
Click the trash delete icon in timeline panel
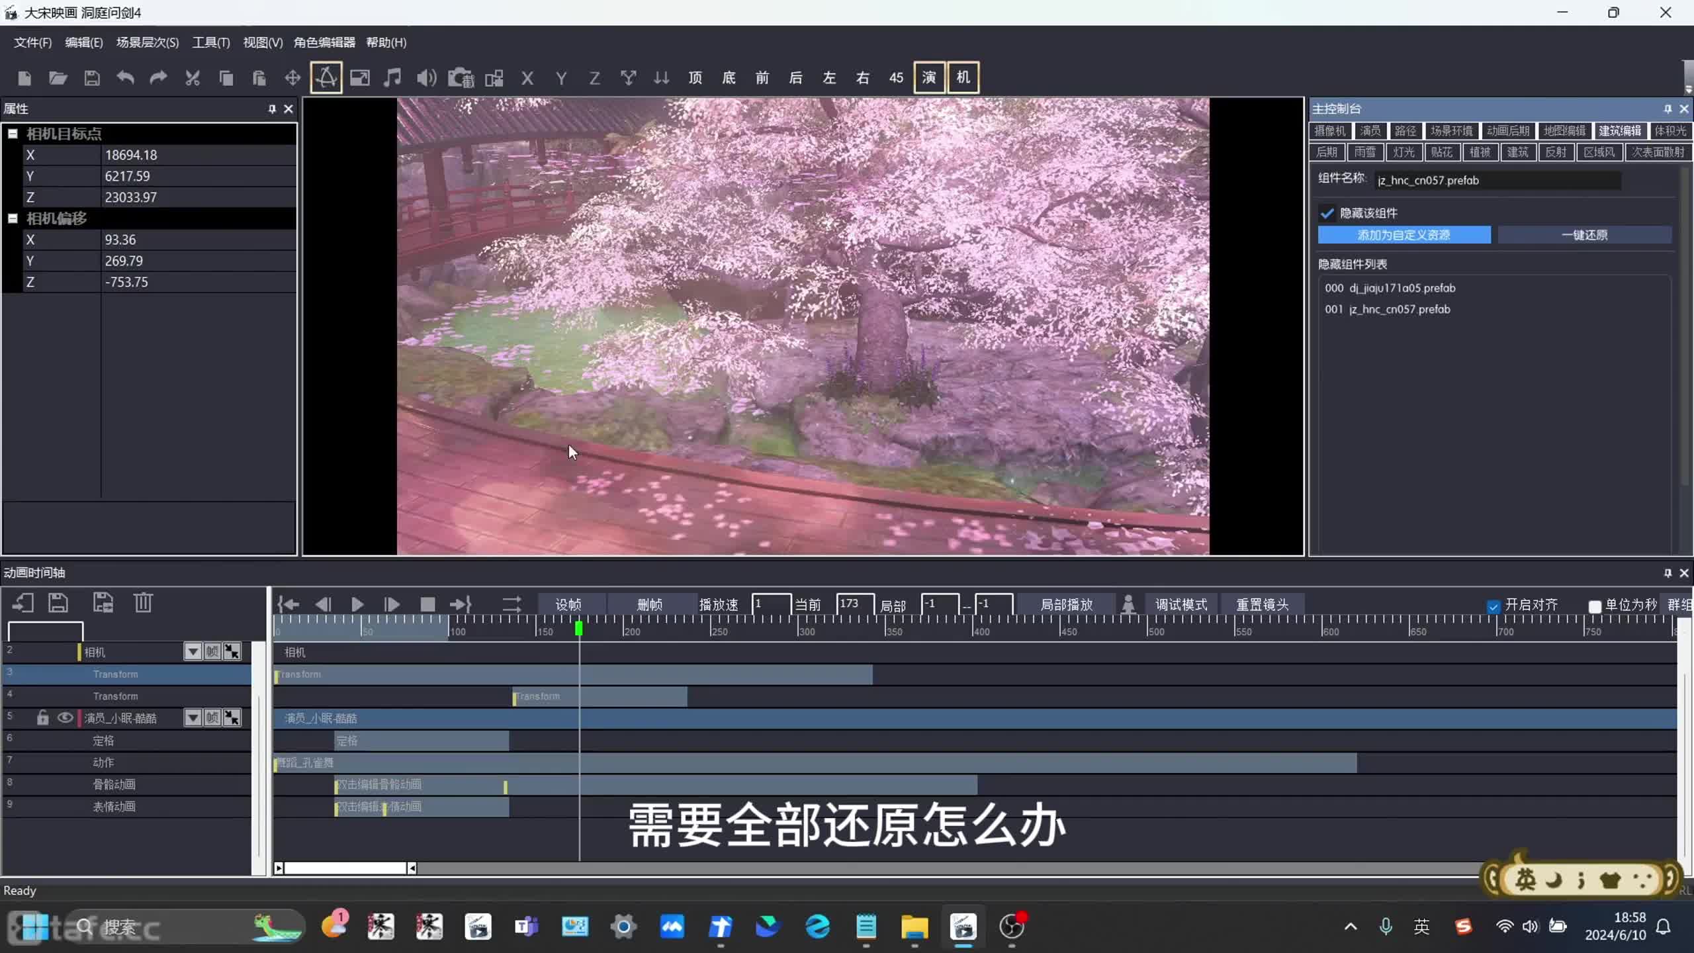click(x=143, y=603)
